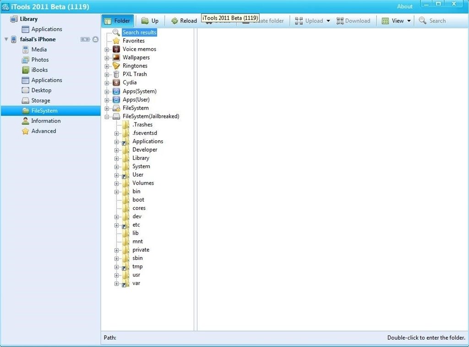
Task: Click the Media icon in sidebar
Action: (26, 50)
